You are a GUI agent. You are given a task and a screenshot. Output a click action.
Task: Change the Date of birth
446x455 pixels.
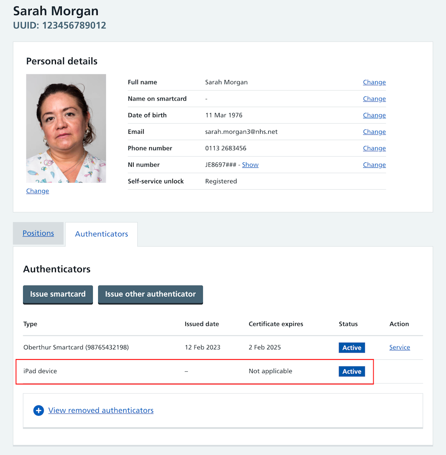pyautogui.click(x=374, y=115)
